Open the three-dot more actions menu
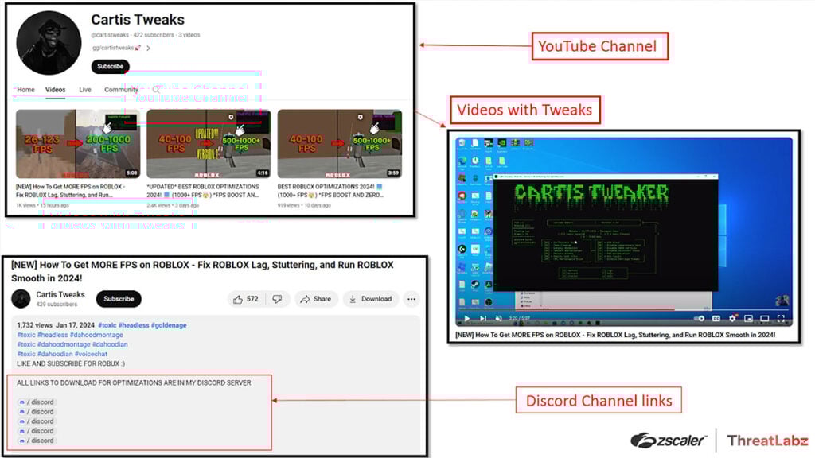 pos(411,299)
